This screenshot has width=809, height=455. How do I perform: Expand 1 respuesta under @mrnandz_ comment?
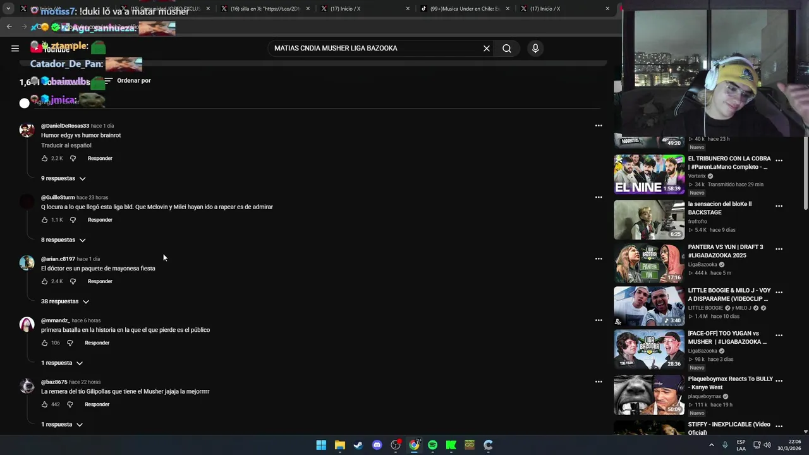(x=62, y=363)
